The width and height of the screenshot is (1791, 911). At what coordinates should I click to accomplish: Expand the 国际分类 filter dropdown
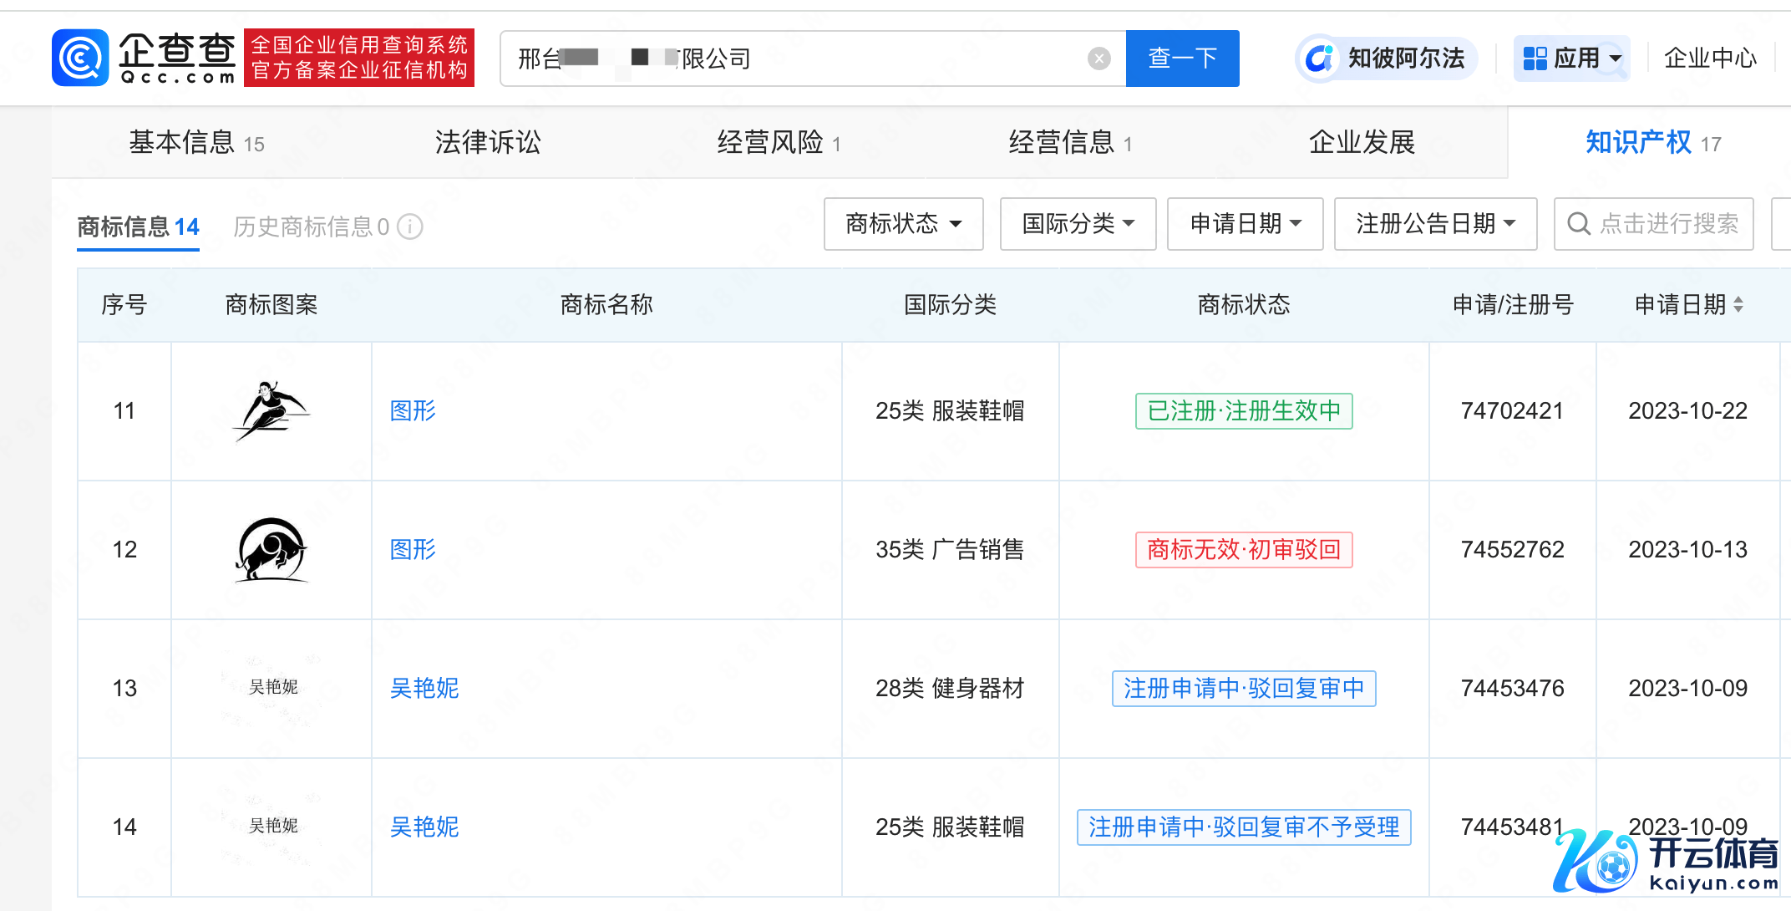(x=1078, y=224)
